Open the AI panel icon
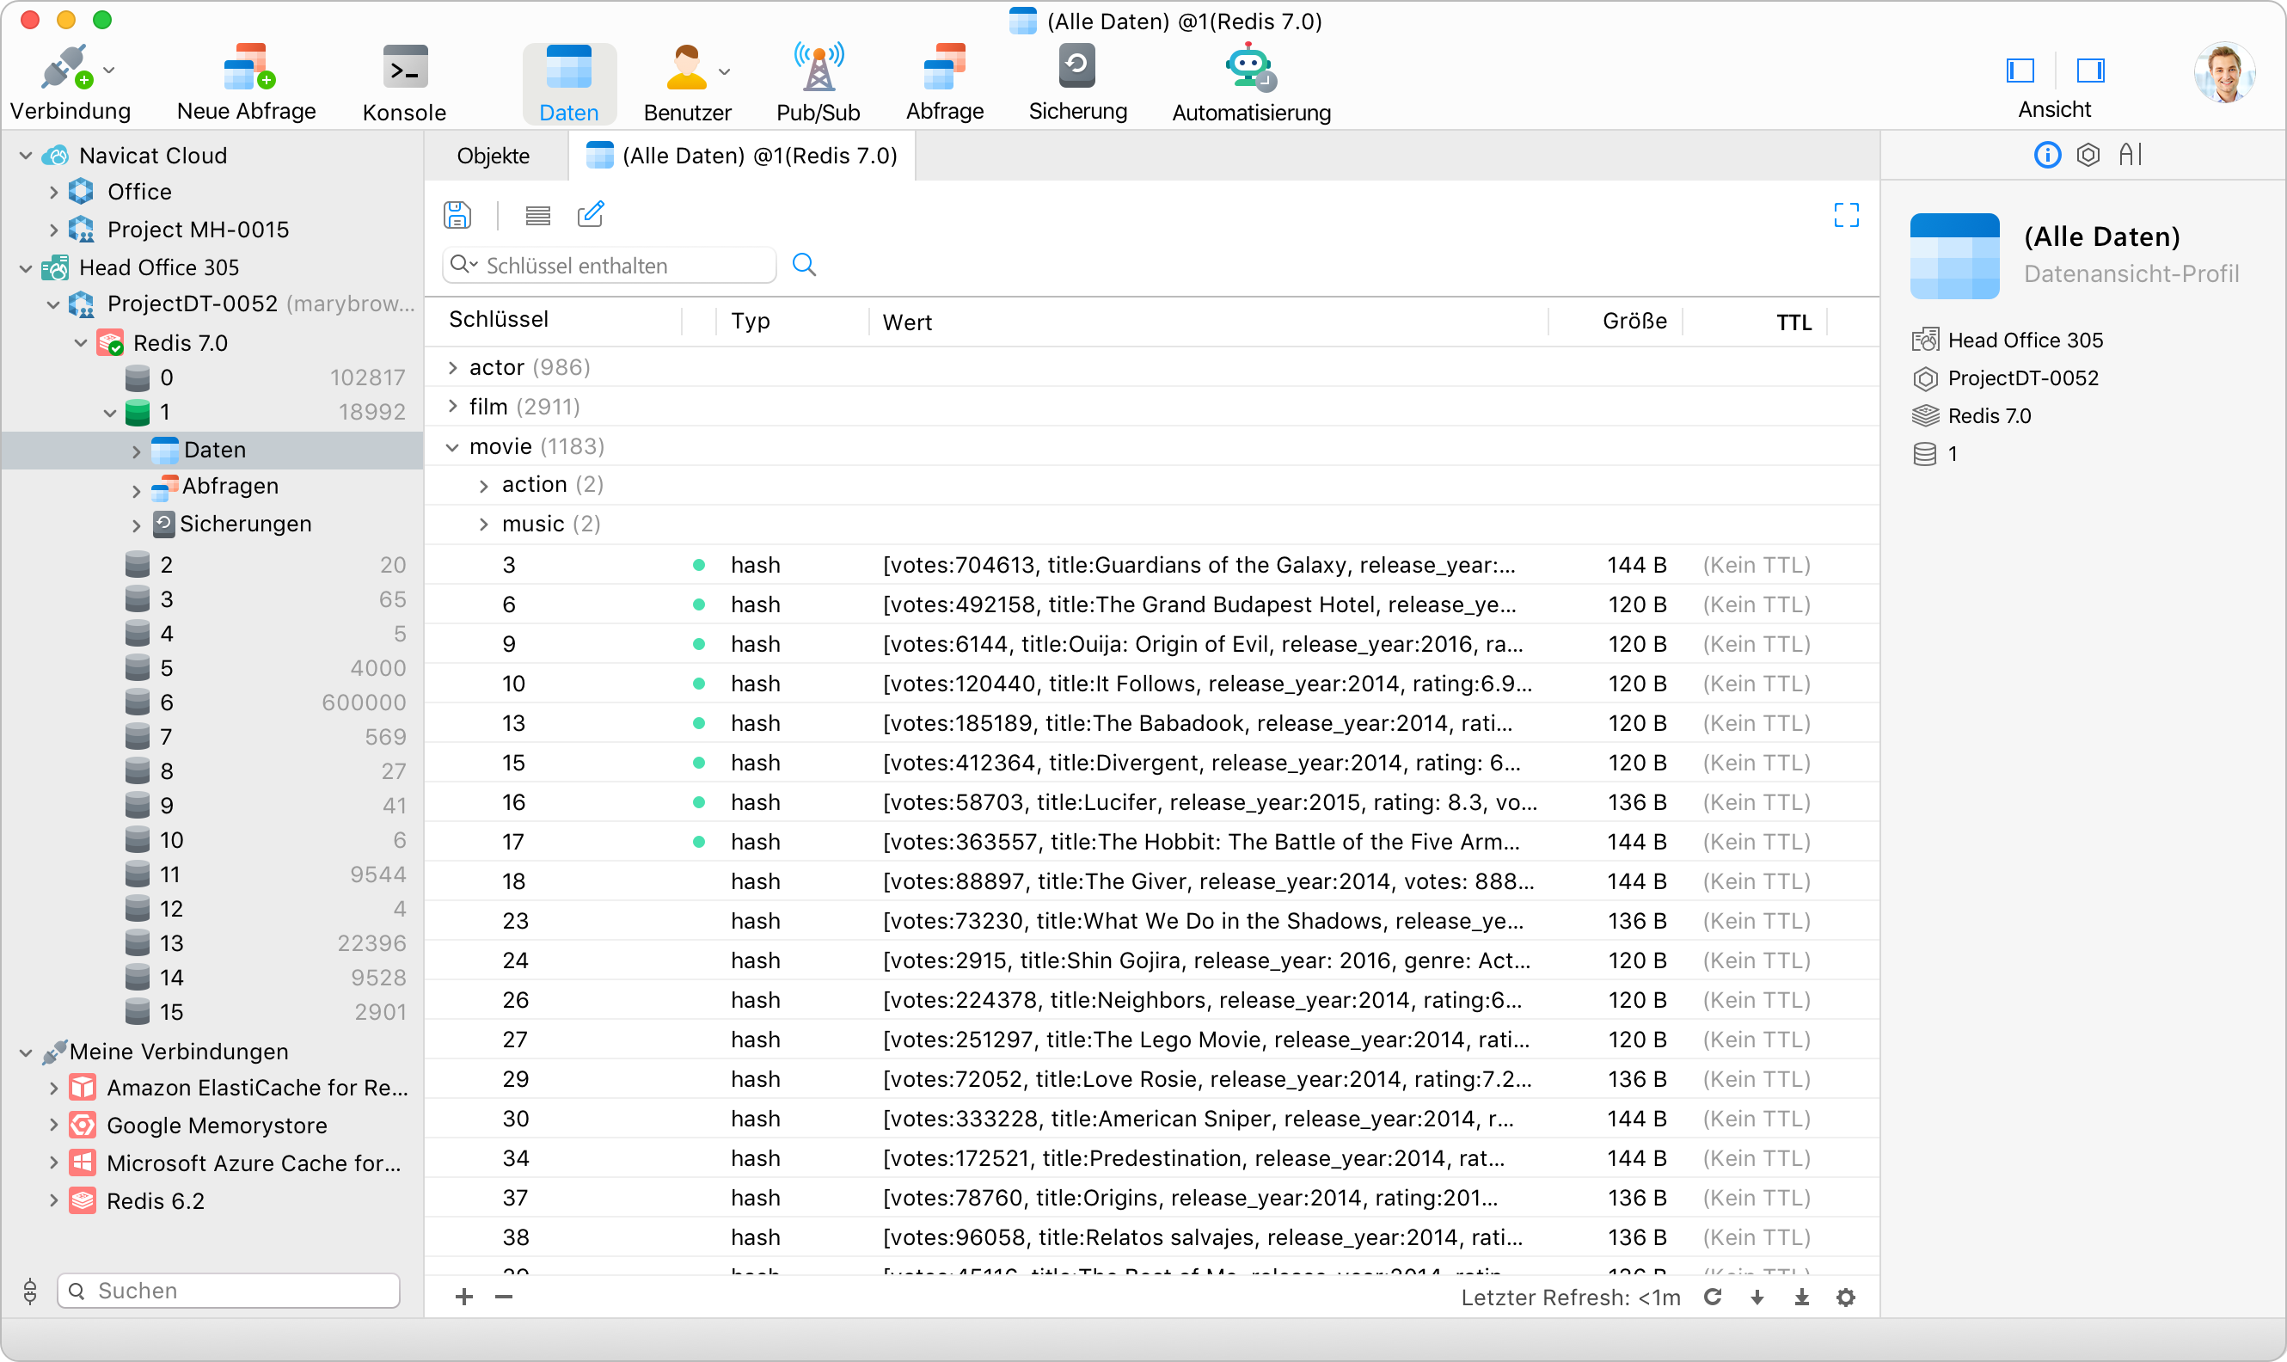2287x1362 pixels. coord(2130,154)
